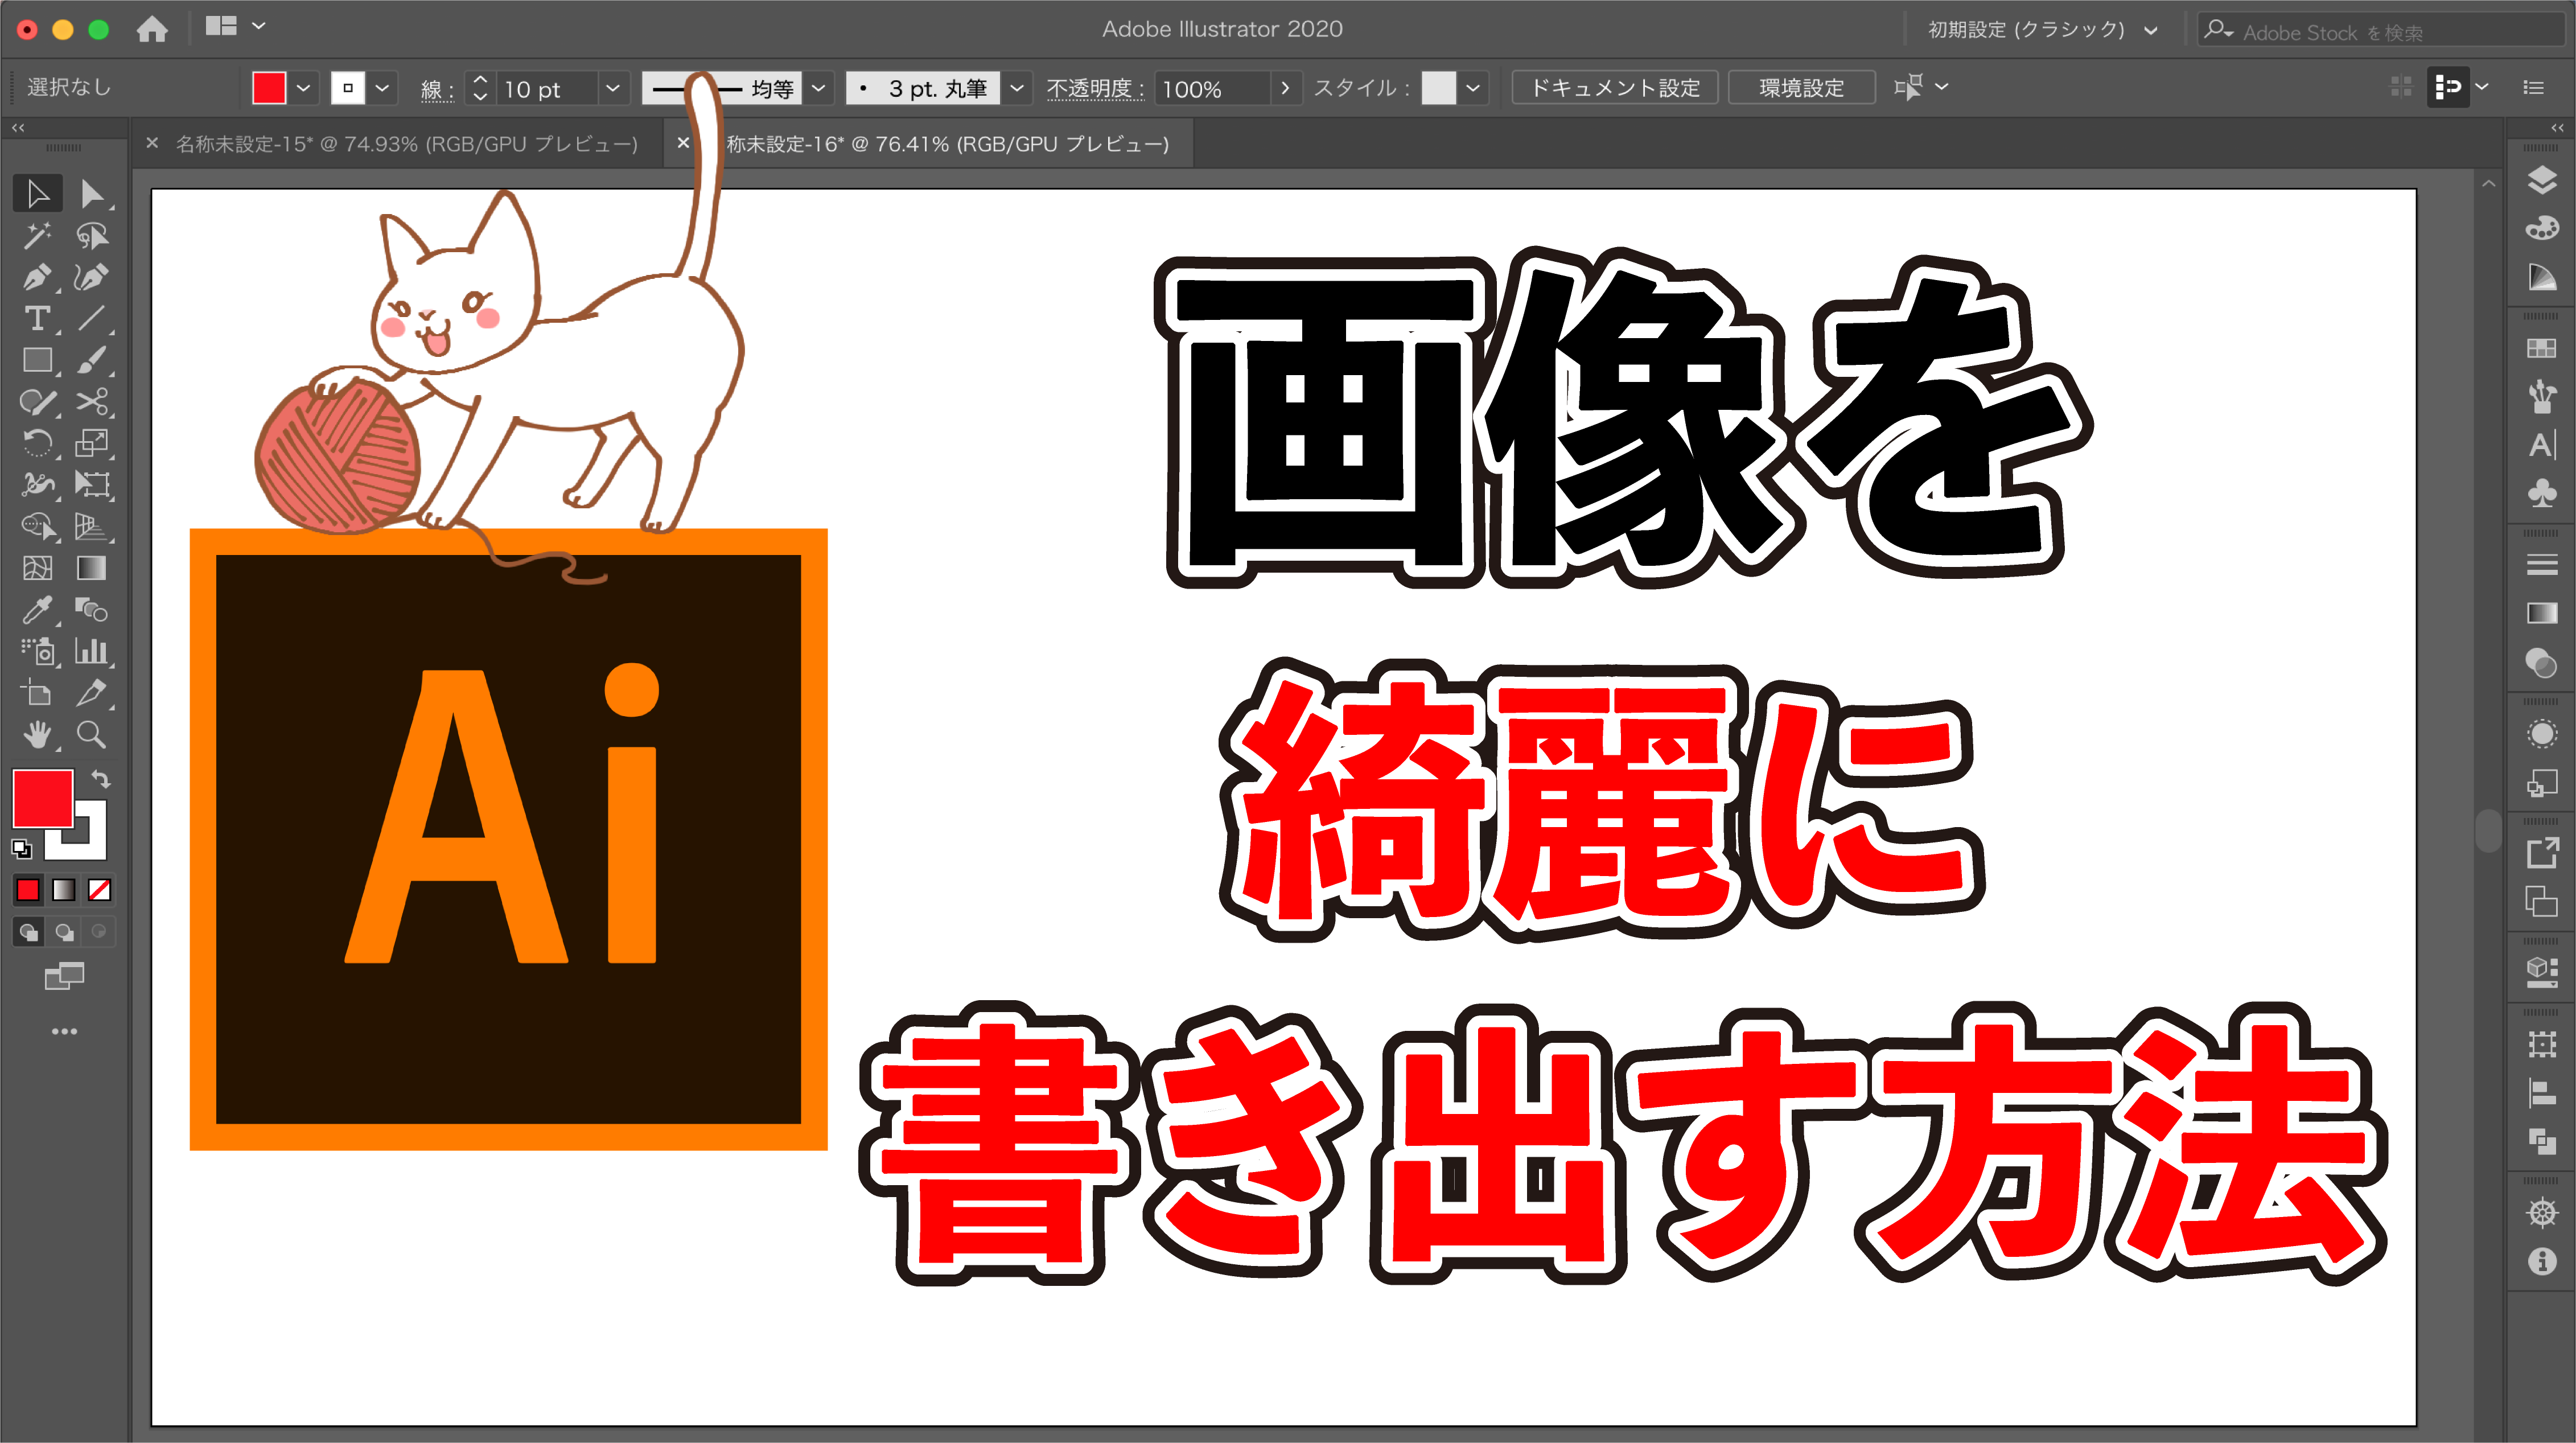Select the Lasso tool
This screenshot has width=2576, height=1443.
click(x=92, y=235)
